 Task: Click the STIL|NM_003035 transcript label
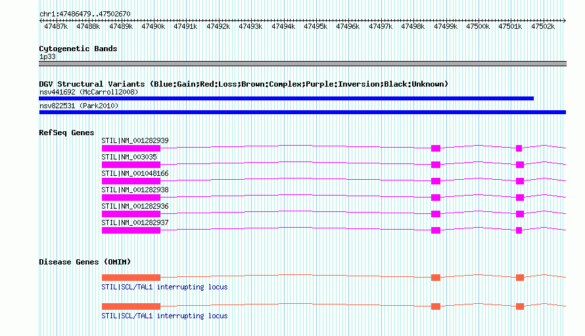pos(129,157)
